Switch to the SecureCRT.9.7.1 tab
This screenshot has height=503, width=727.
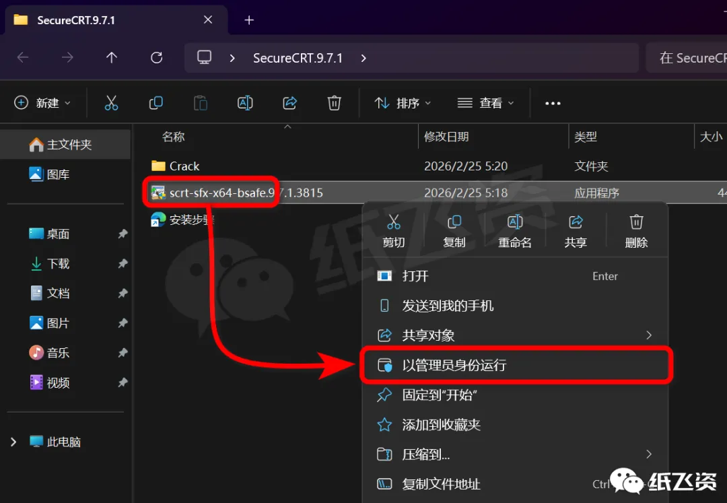point(116,20)
